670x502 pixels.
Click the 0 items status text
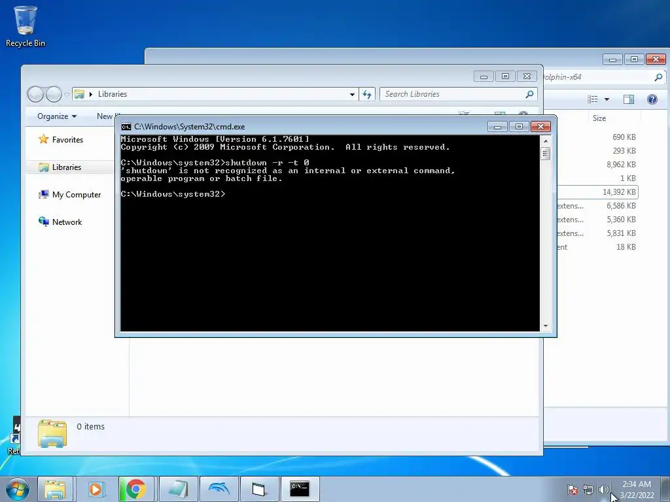click(90, 426)
